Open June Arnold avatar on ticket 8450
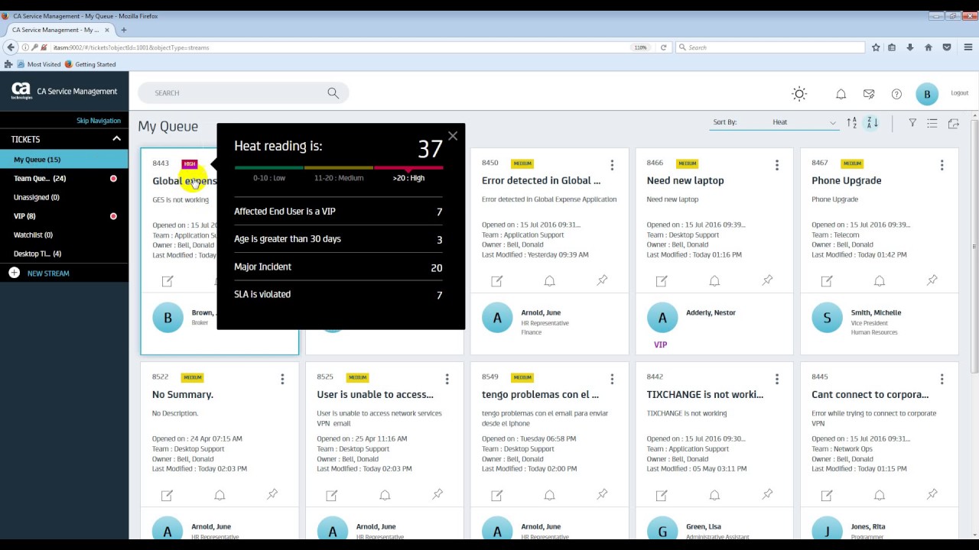Viewport: 979px width, 550px height. tap(497, 318)
